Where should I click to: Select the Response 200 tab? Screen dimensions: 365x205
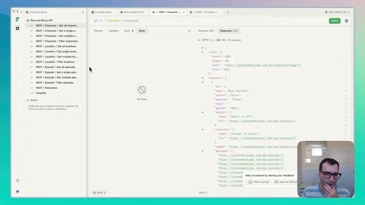coord(229,31)
